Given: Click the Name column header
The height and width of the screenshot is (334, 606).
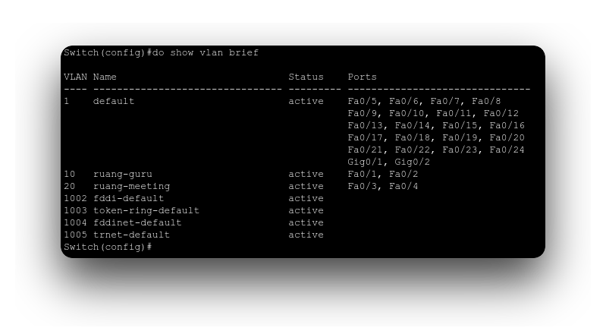Looking at the screenshot, I should 105,77.
